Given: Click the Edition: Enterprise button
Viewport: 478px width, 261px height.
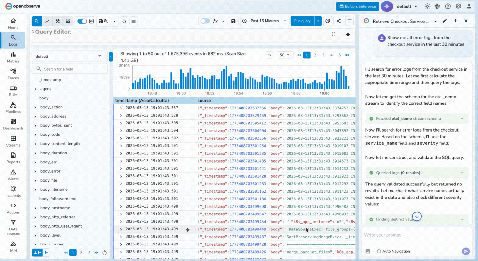Looking at the screenshot, I should [357, 6].
